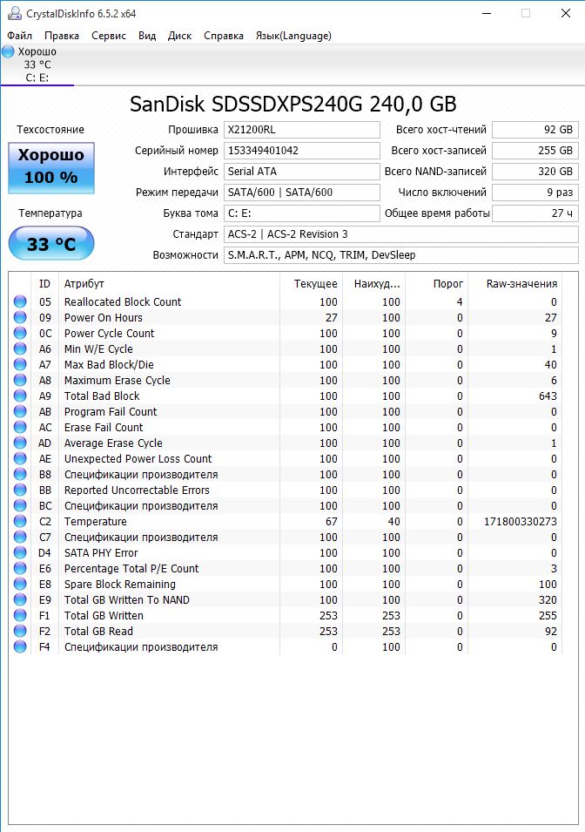Click raw value 643 for Total Bad Block

click(548, 396)
